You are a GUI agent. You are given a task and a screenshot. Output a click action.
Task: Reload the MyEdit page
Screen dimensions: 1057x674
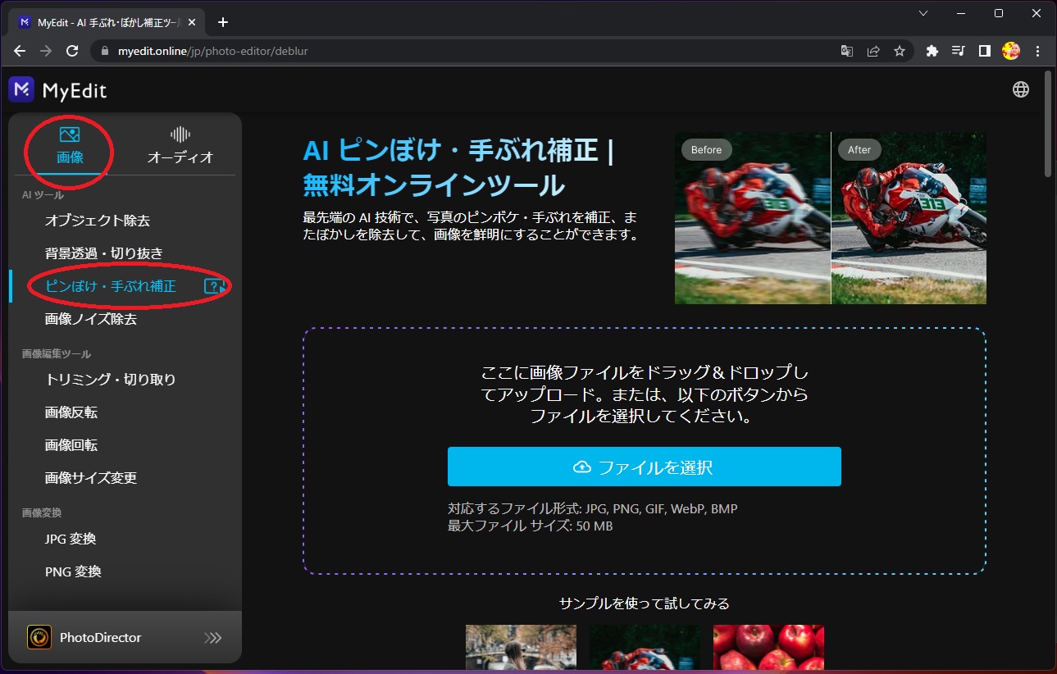tap(72, 51)
